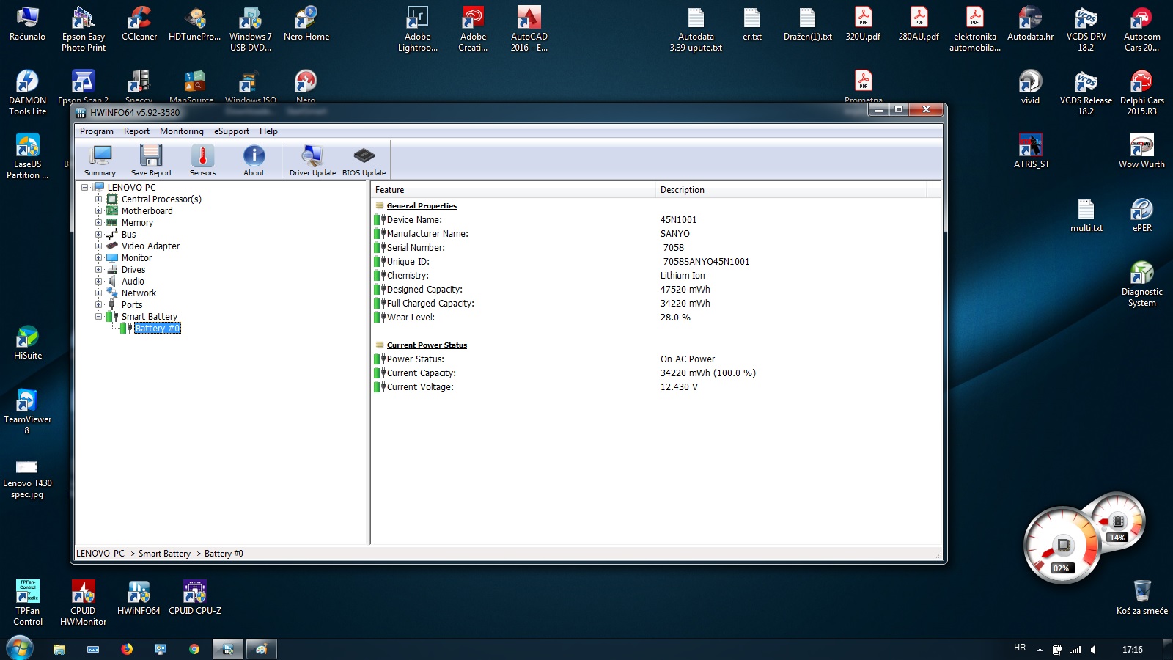Open the HWiNFO64 desktop shortcut
This screenshot has height=660, width=1173.
click(139, 598)
